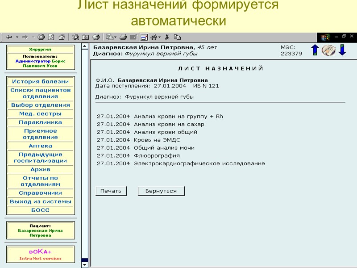
Task: Click the ЛИСТ НАЗНАЧЕНИЙ heading
Action: (x=220, y=68)
